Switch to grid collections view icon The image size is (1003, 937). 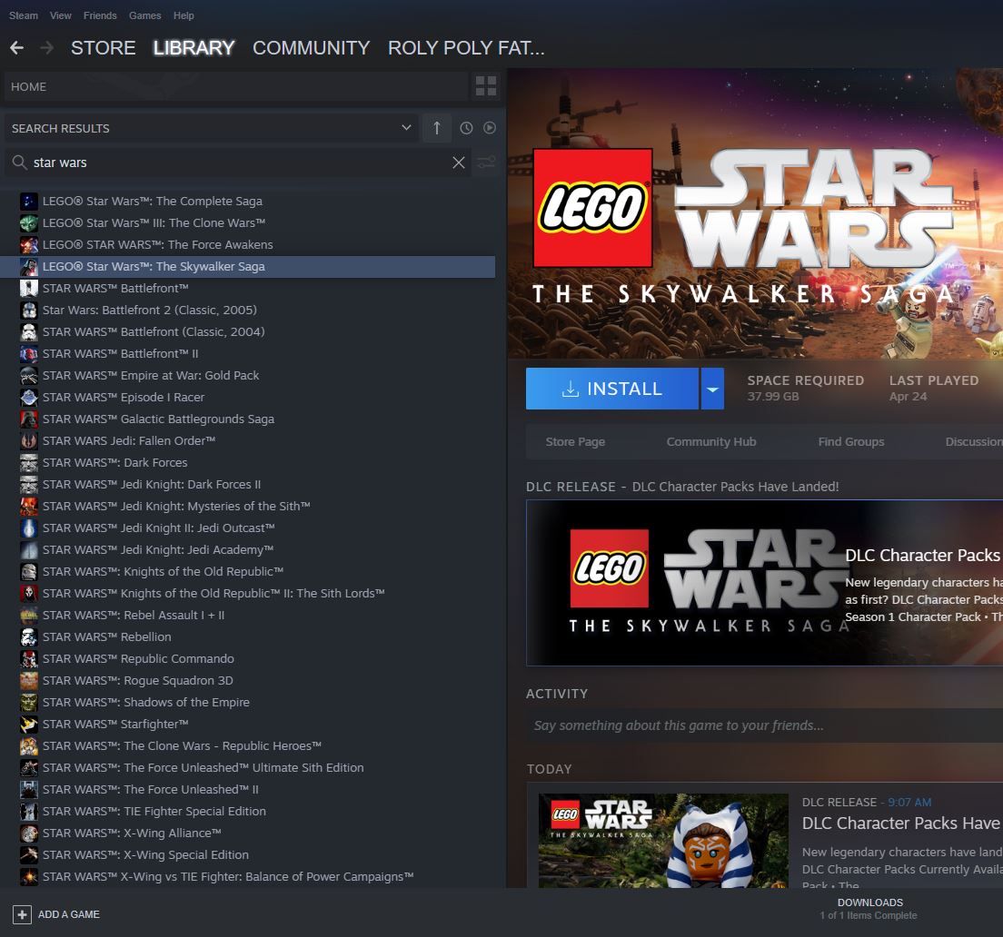pos(486,86)
